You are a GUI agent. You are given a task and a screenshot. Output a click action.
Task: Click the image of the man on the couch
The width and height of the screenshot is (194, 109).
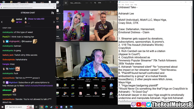(103, 26)
